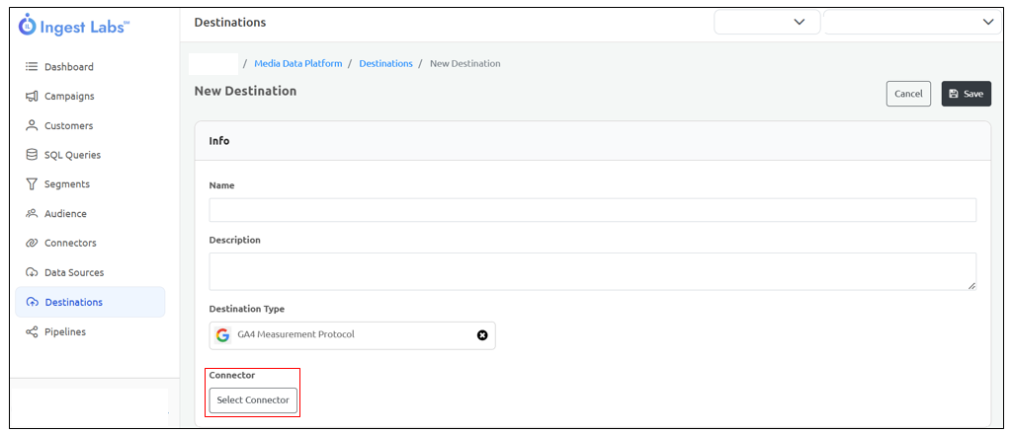Open the Destination Type combo box

point(353,335)
